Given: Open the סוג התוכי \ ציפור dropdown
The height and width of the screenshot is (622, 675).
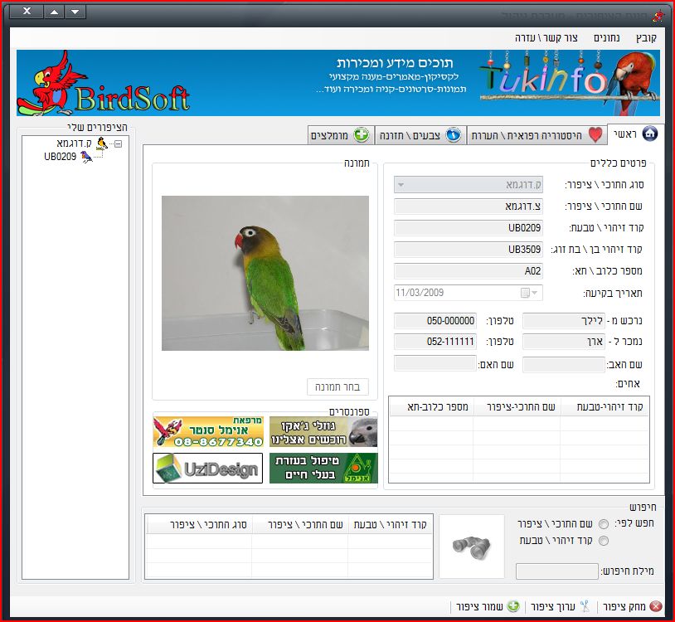Looking at the screenshot, I should (401, 185).
